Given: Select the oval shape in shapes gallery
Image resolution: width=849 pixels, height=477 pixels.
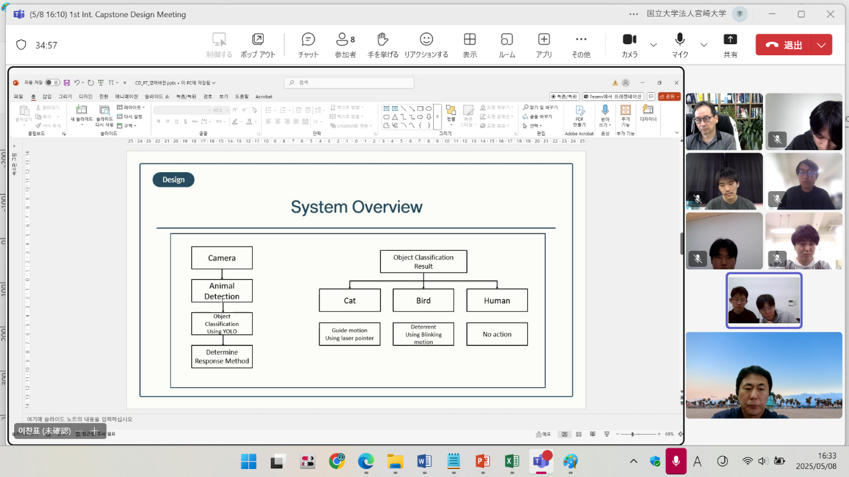Looking at the screenshot, I should (429, 109).
